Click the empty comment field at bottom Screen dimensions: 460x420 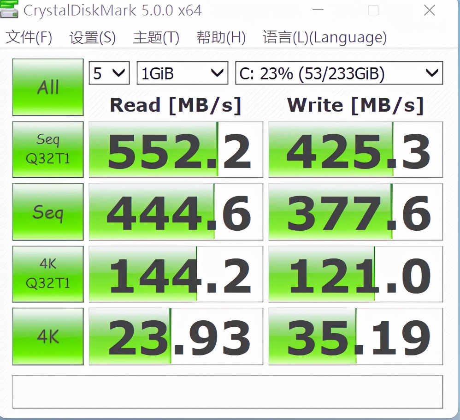click(x=228, y=392)
